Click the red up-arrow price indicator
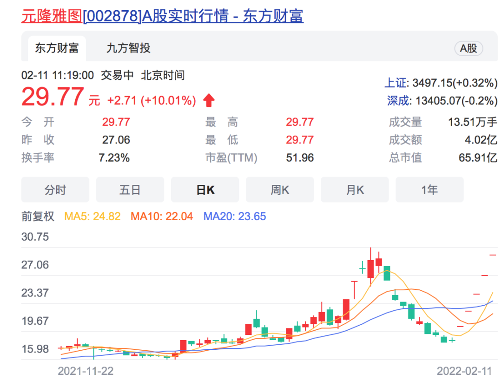 [x=209, y=100]
